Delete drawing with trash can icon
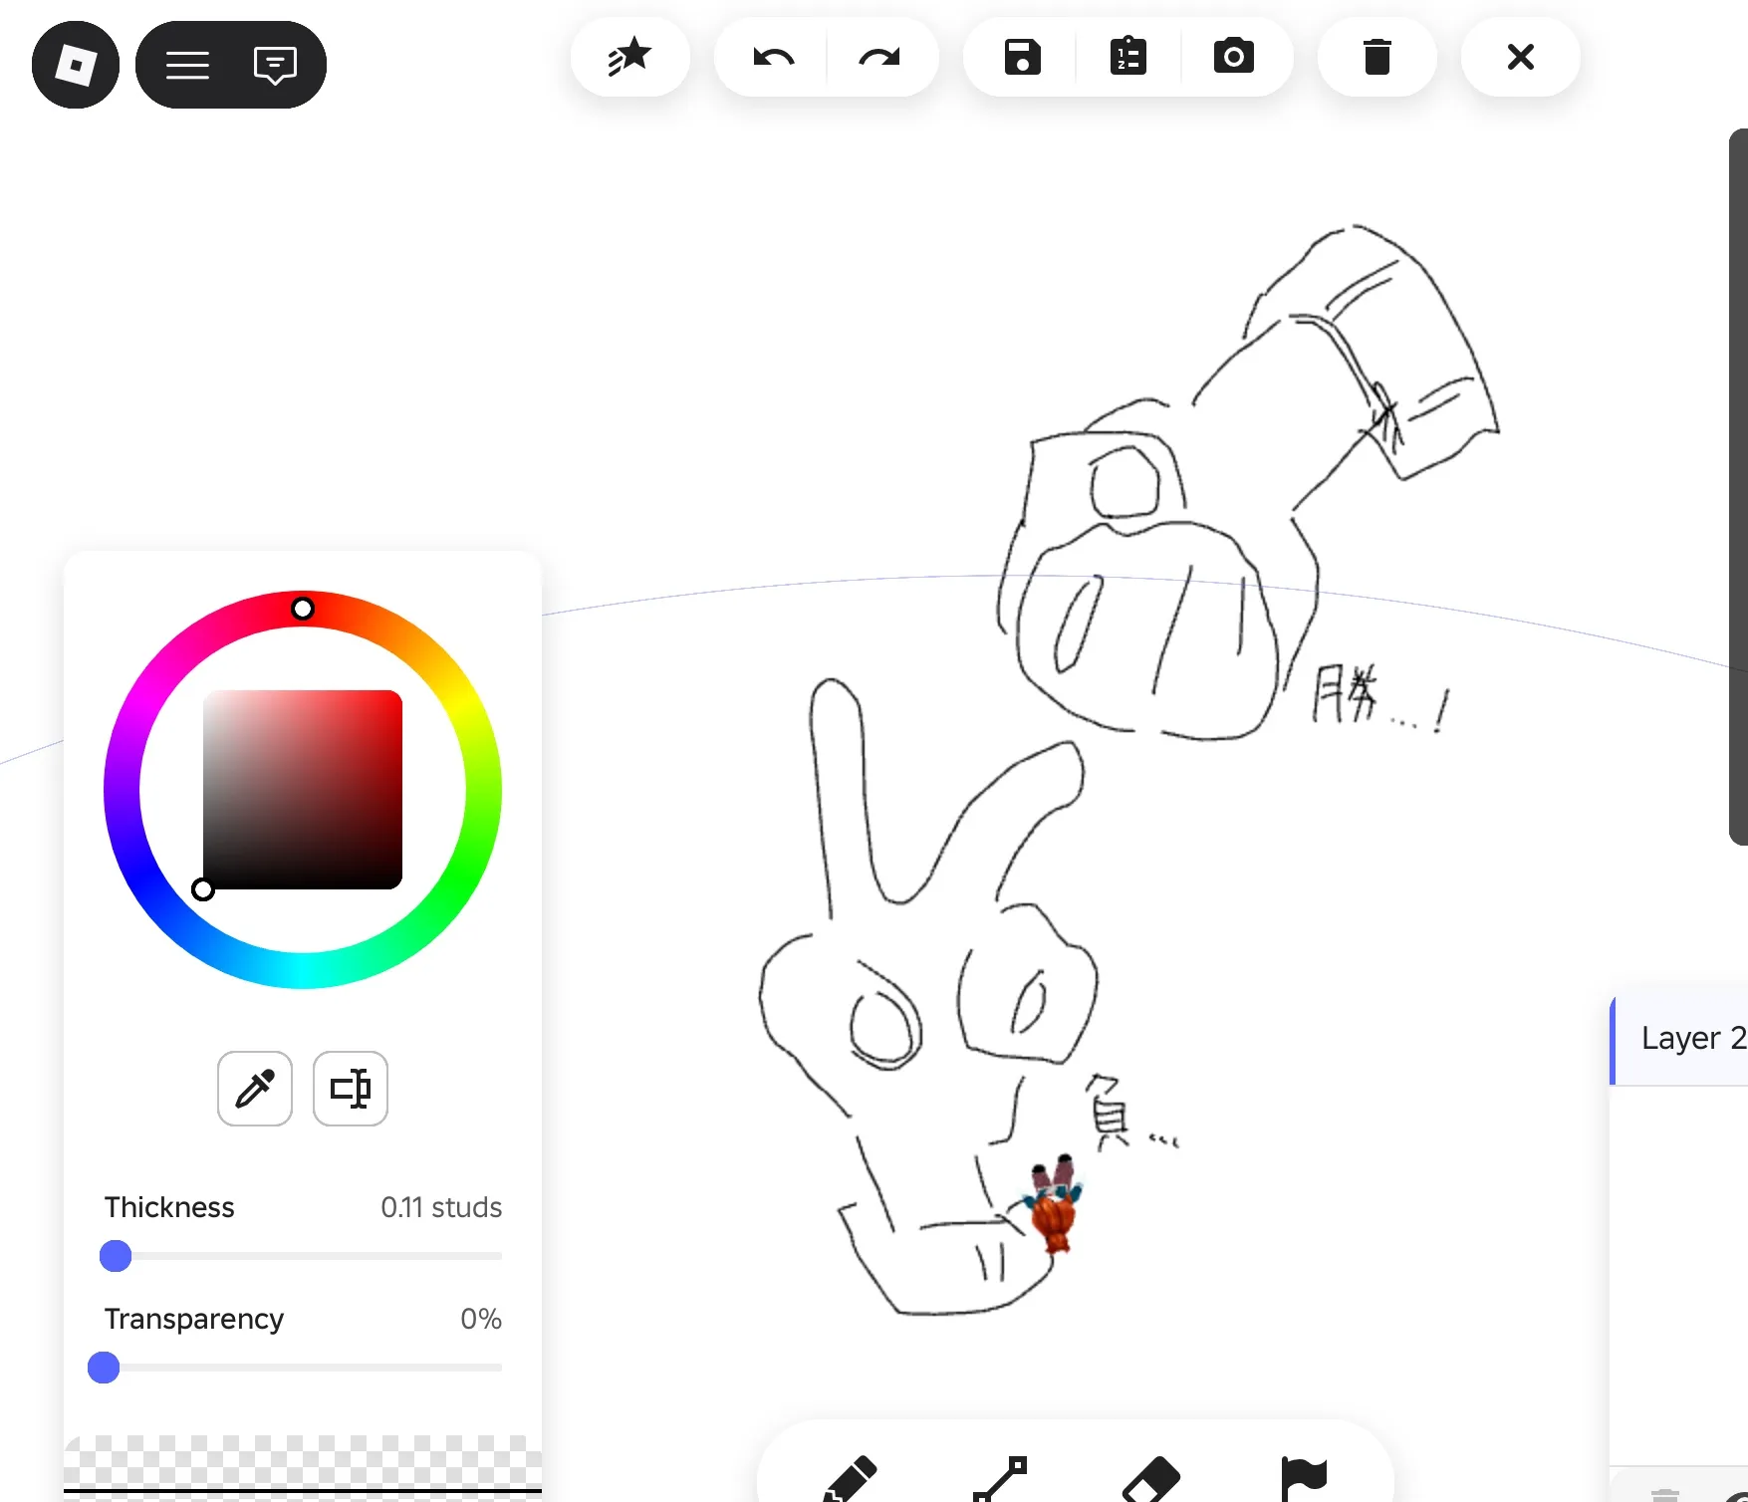 pyautogui.click(x=1376, y=57)
